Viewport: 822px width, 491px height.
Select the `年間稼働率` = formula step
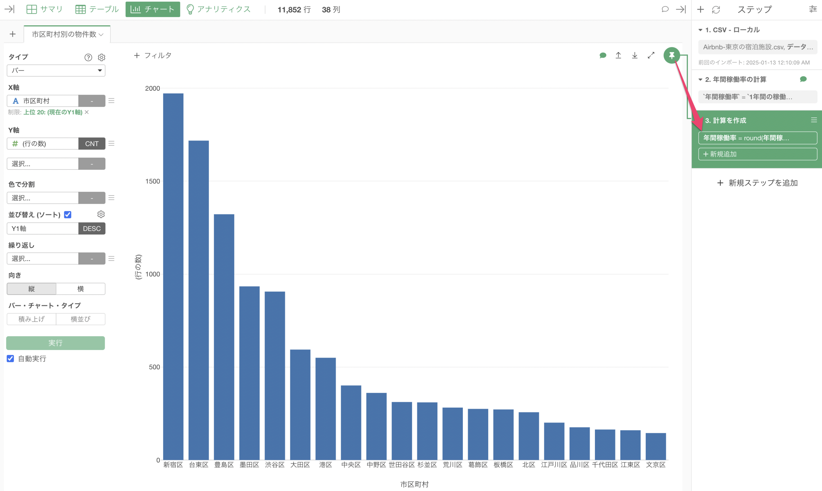(758, 97)
